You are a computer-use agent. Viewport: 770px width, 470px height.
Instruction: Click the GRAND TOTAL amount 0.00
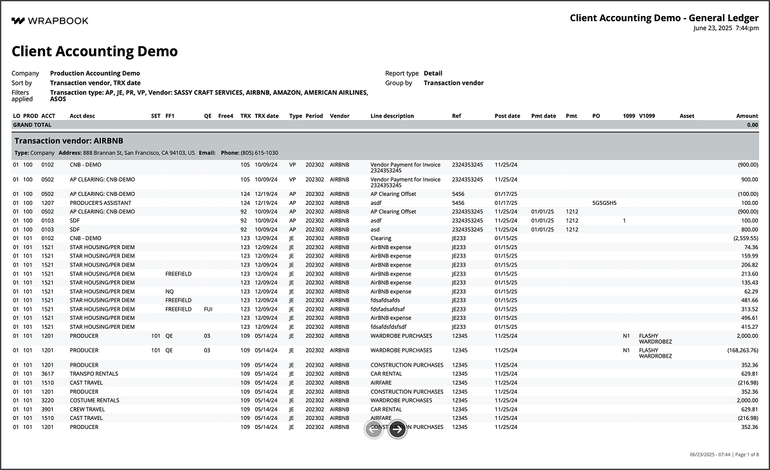pos(752,125)
